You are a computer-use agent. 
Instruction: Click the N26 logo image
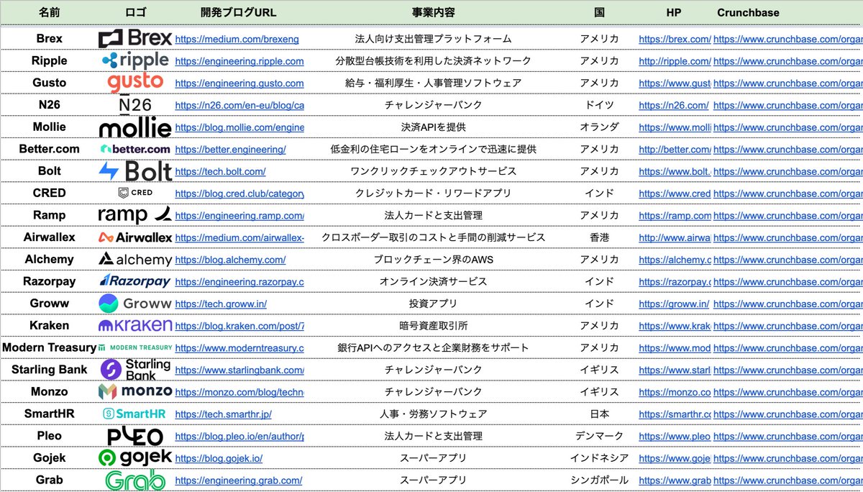(x=135, y=105)
